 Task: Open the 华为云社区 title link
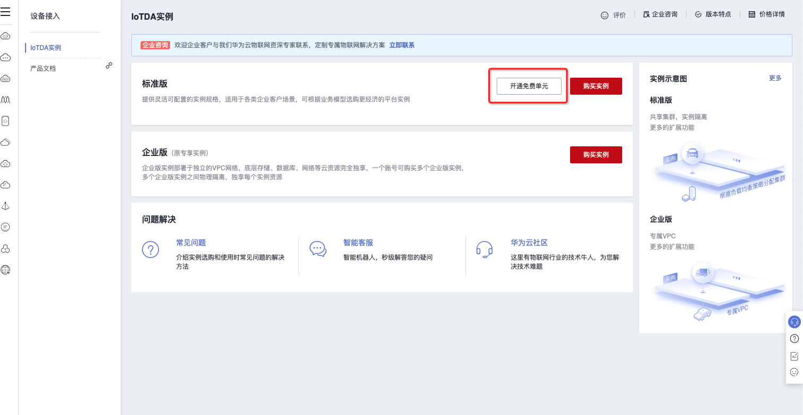(529, 243)
